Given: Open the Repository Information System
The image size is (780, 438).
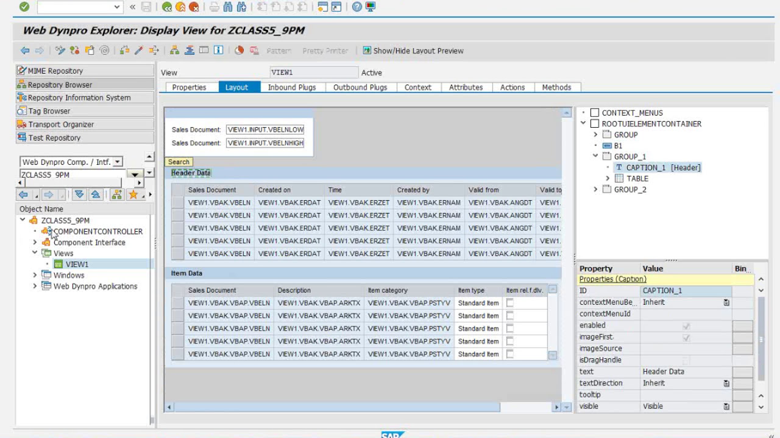Looking at the screenshot, I should (x=85, y=97).
